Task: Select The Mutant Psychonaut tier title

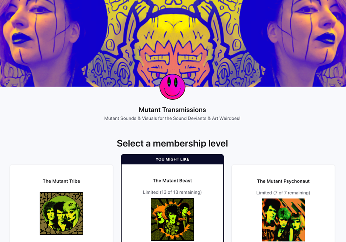Action: pos(283,181)
